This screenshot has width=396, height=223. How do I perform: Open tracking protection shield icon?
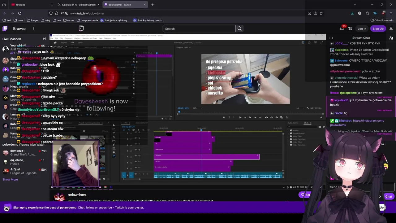click(x=51, y=13)
